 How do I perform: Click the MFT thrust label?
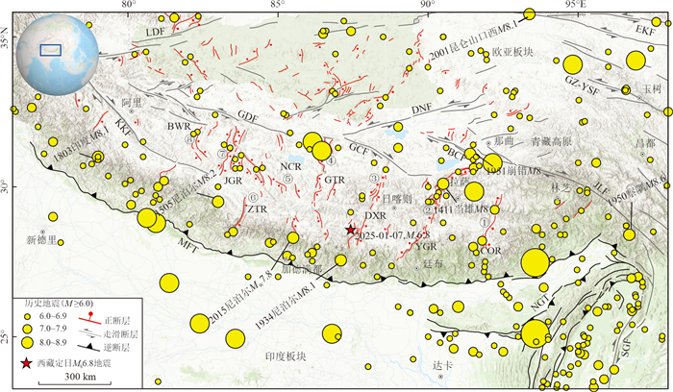[x=188, y=245]
